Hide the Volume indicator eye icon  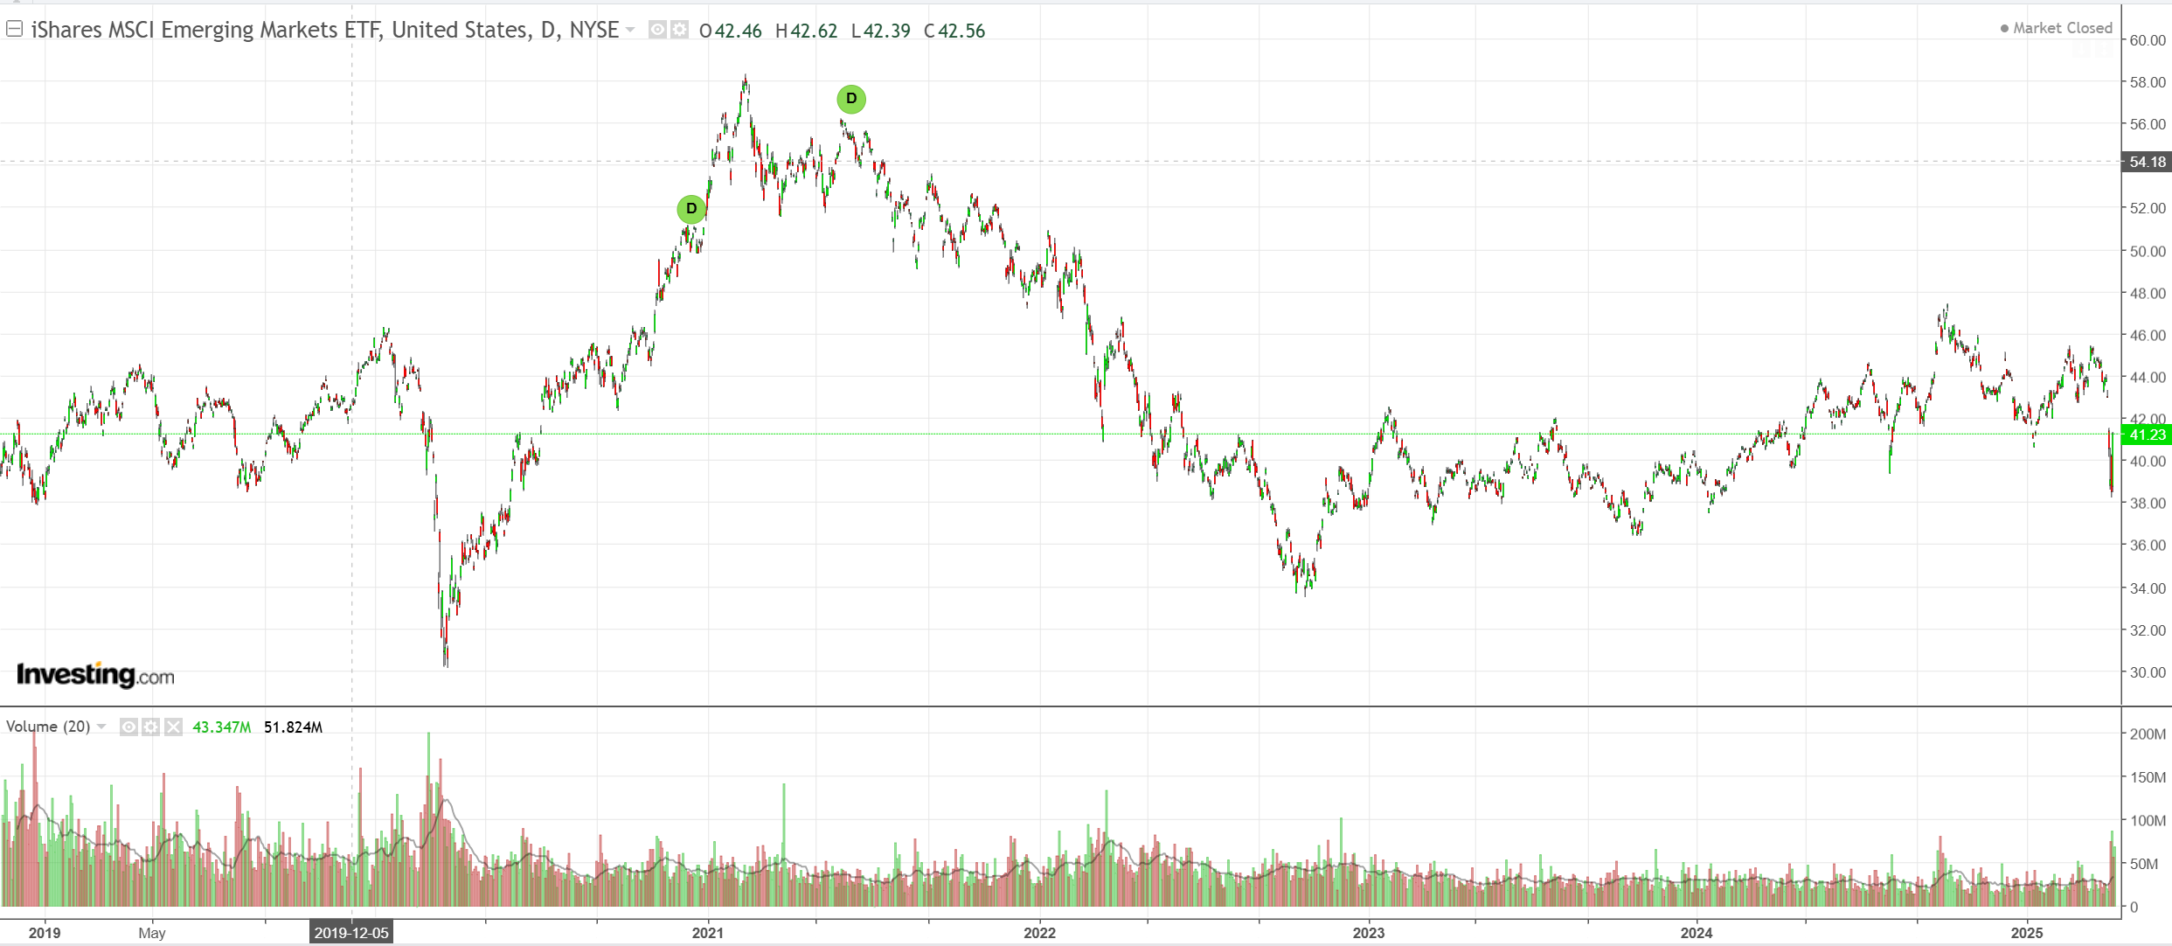(x=128, y=727)
